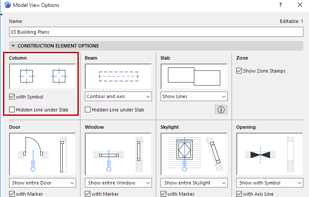Disable the 'Show Zone Stamps' checkbox
This screenshot has width=309, height=197.
click(x=239, y=71)
